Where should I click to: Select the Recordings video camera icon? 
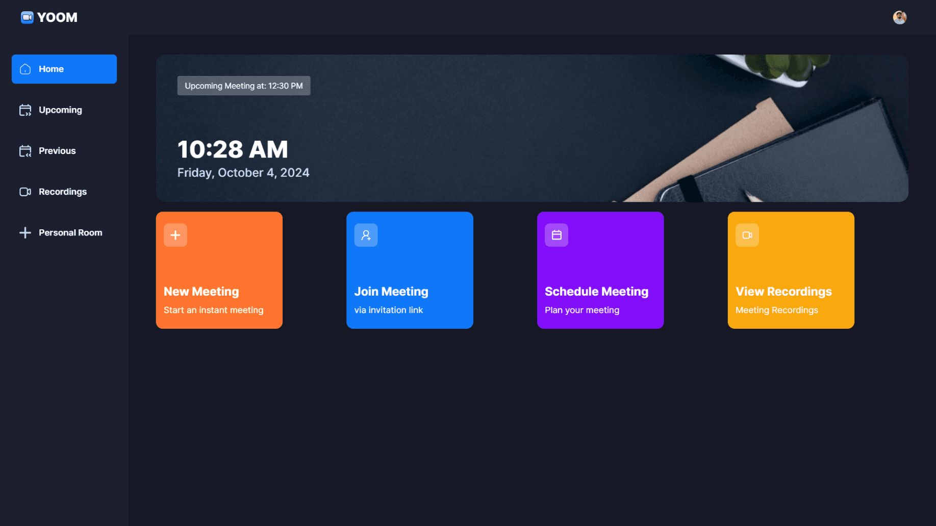pos(24,192)
